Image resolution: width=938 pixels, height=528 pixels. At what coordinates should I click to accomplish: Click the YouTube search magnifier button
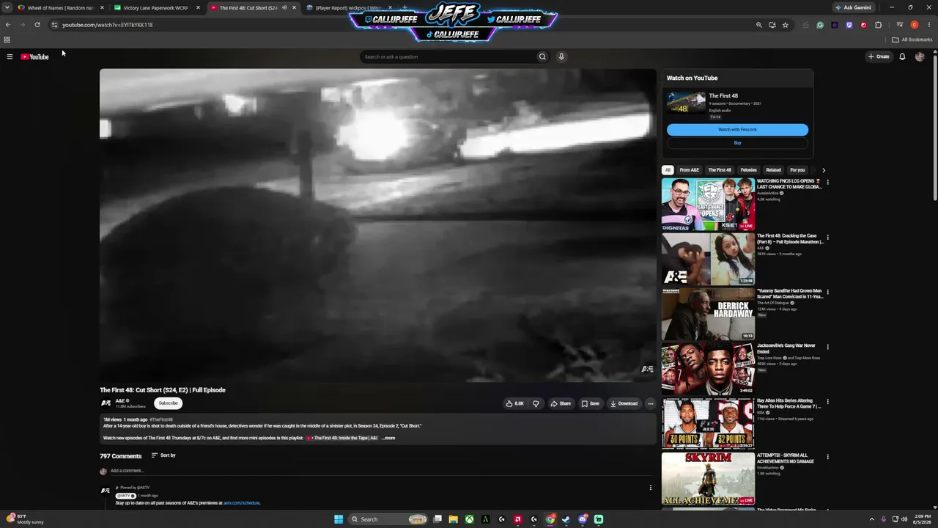[x=542, y=56]
